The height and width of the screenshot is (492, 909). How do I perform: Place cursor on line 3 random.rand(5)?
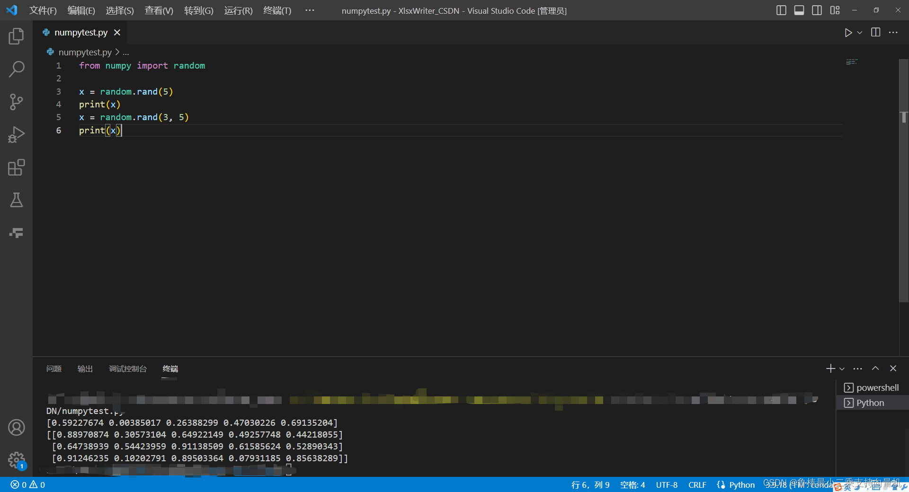pos(136,92)
